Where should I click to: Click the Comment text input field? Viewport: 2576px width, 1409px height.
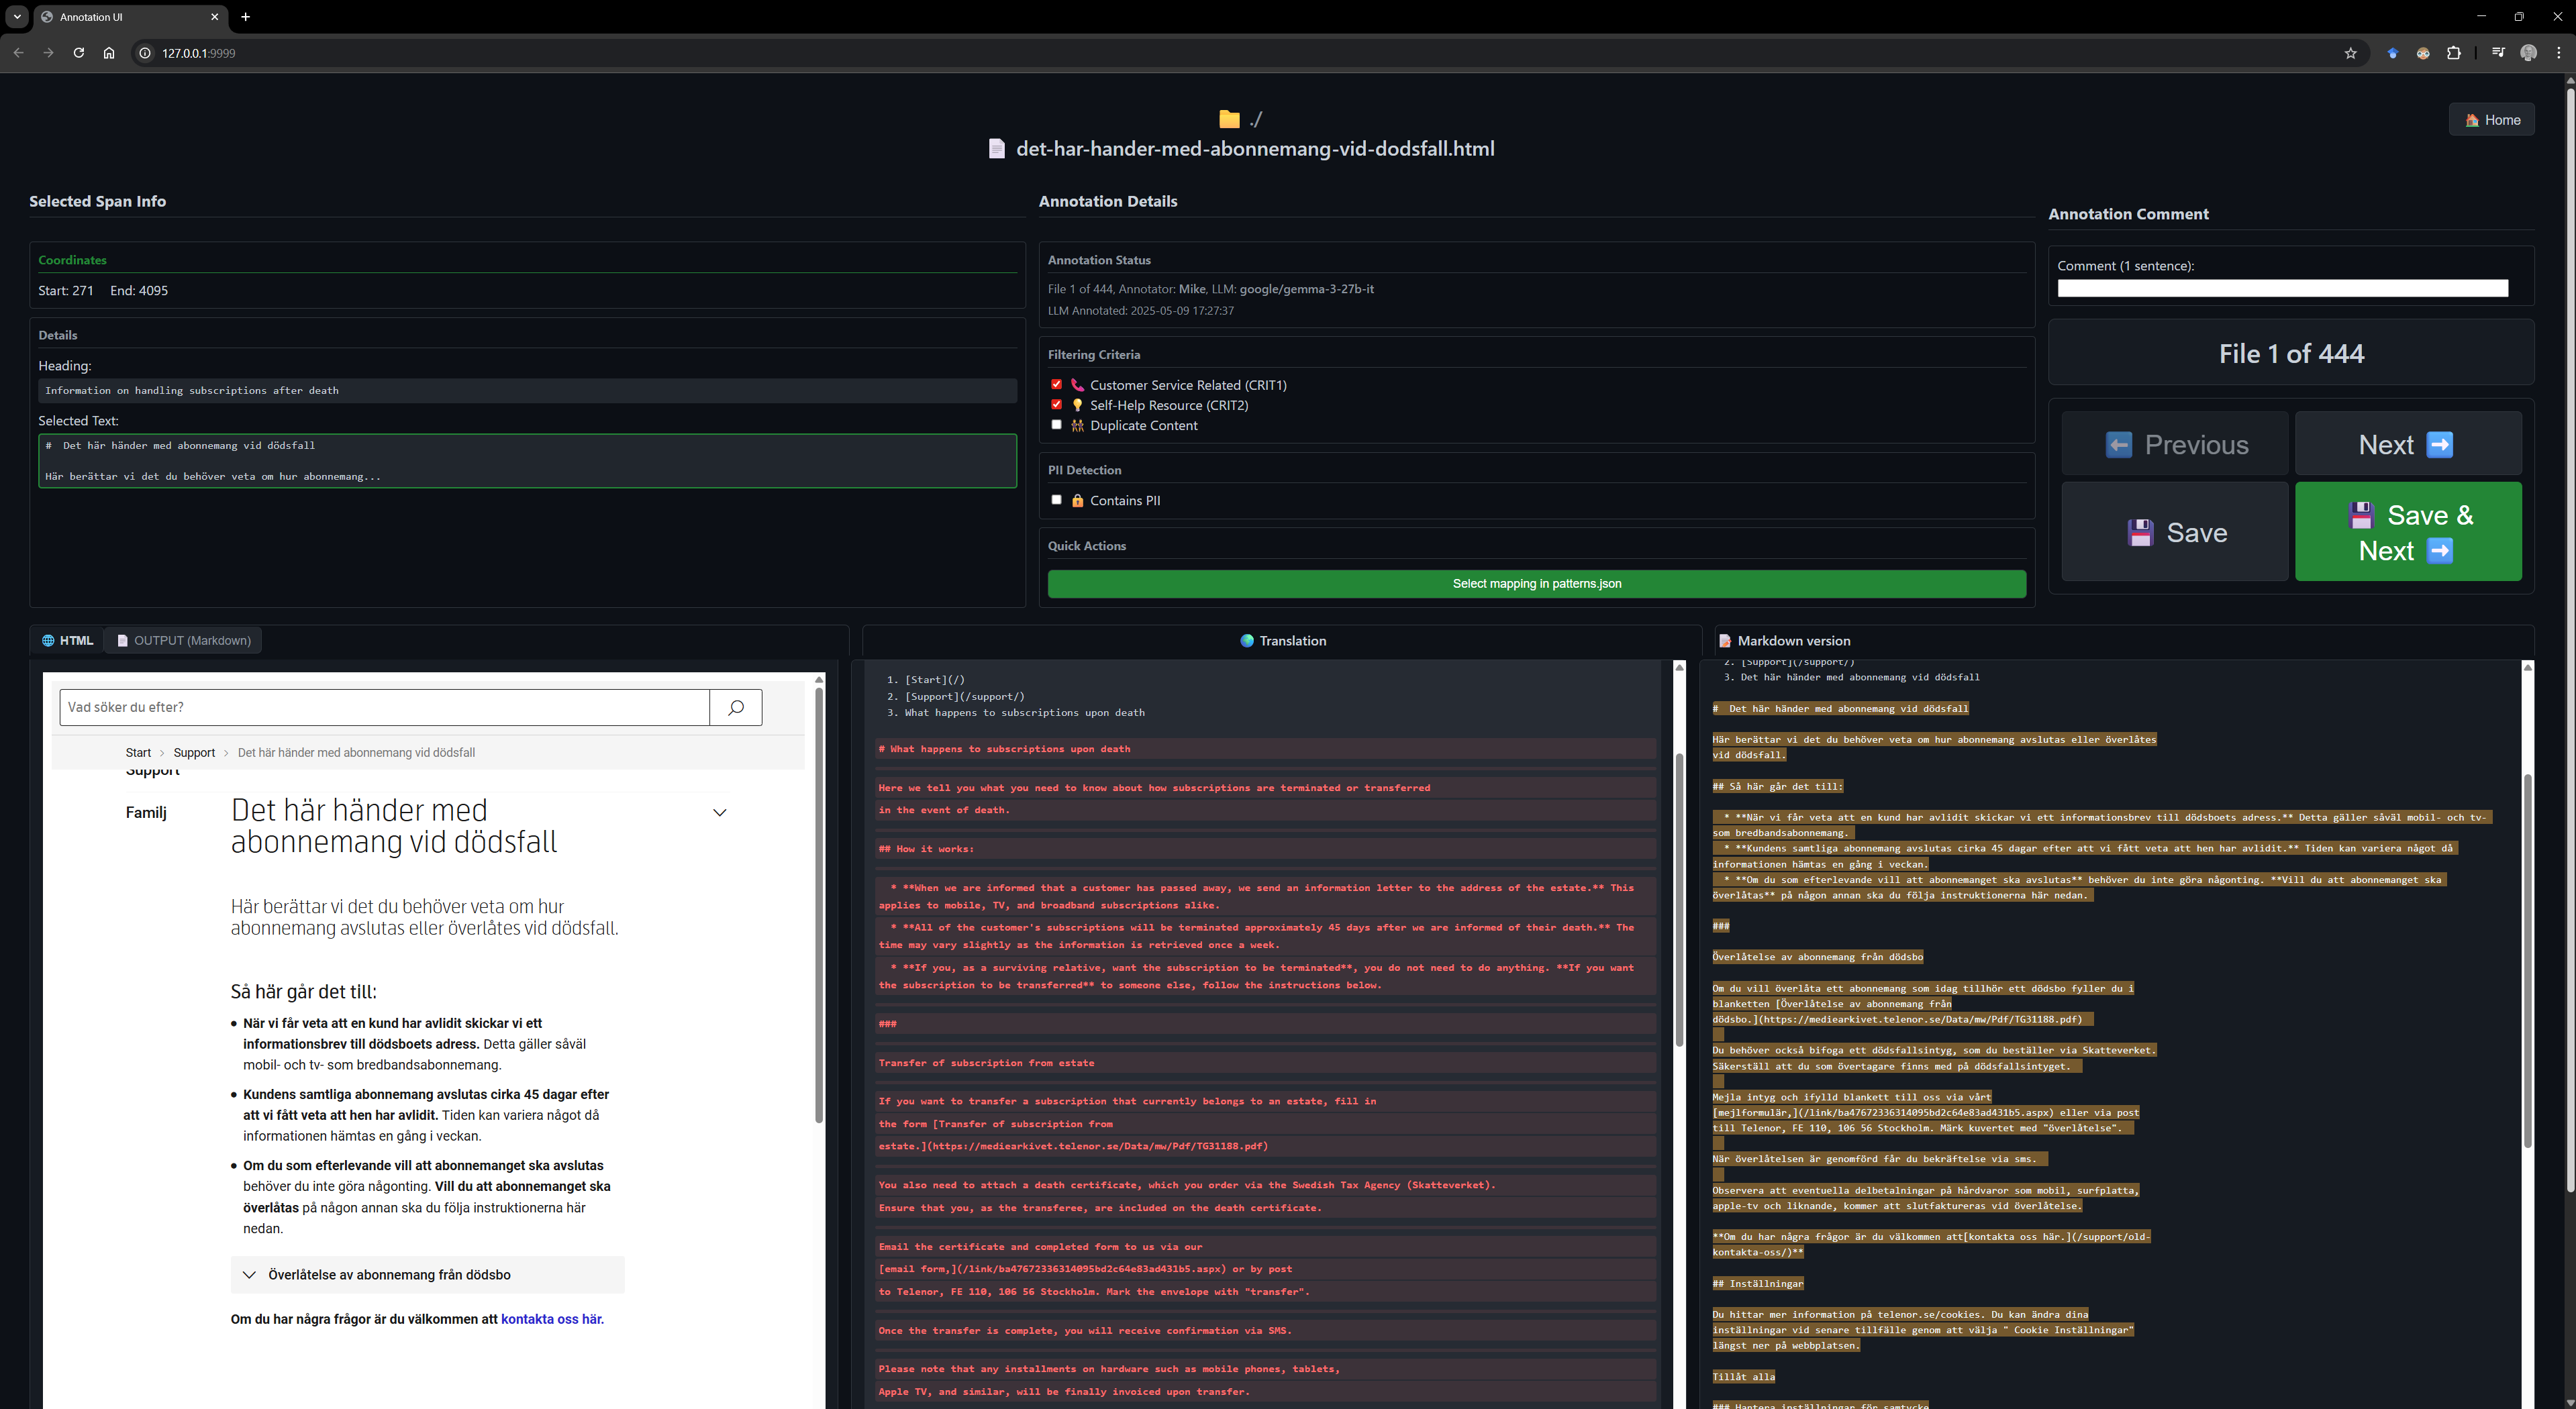(2282, 288)
